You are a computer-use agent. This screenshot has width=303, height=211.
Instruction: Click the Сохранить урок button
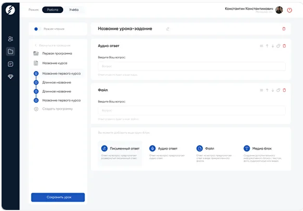pyautogui.click(x=58, y=197)
